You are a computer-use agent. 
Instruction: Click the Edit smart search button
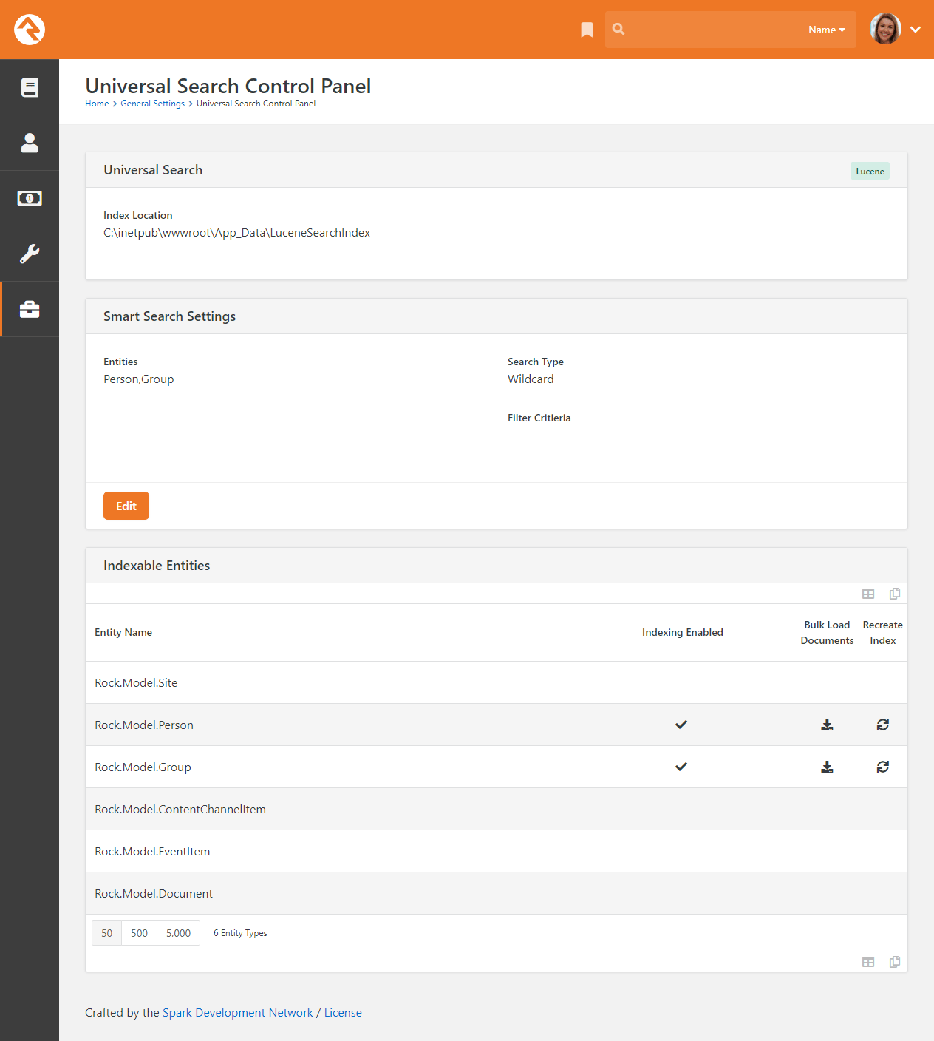(126, 506)
